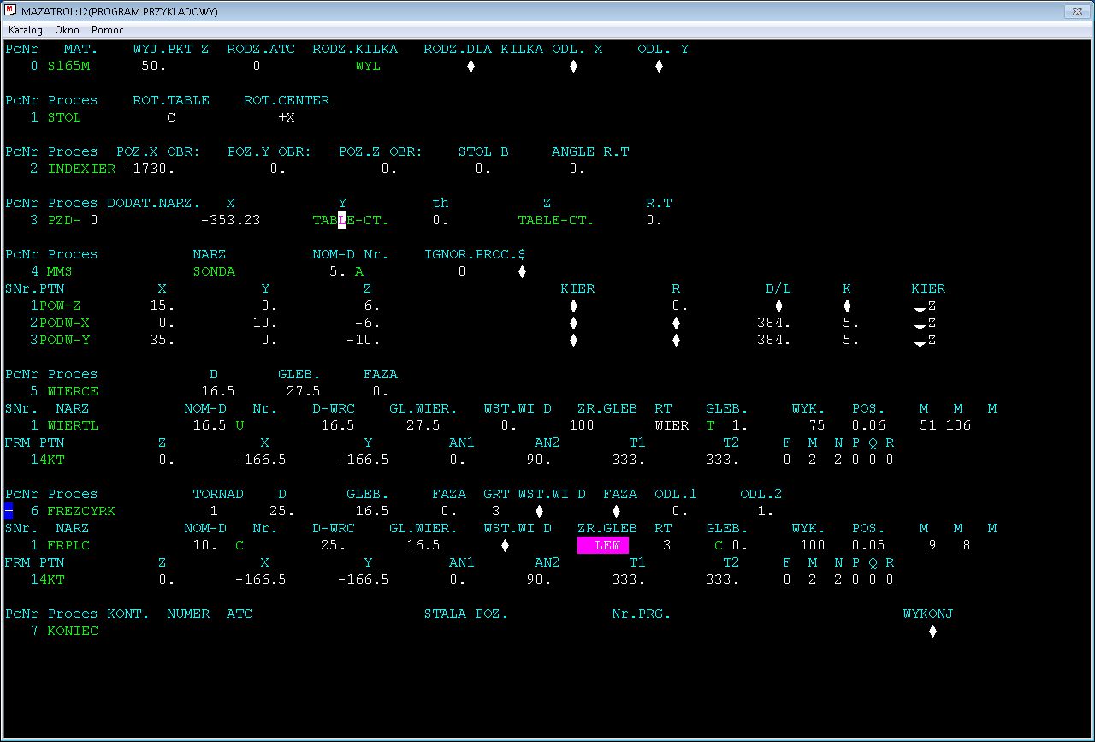Click the 0.05 POS. value in FRPLC row
Viewport: 1095px width, 742px height.
868,545
